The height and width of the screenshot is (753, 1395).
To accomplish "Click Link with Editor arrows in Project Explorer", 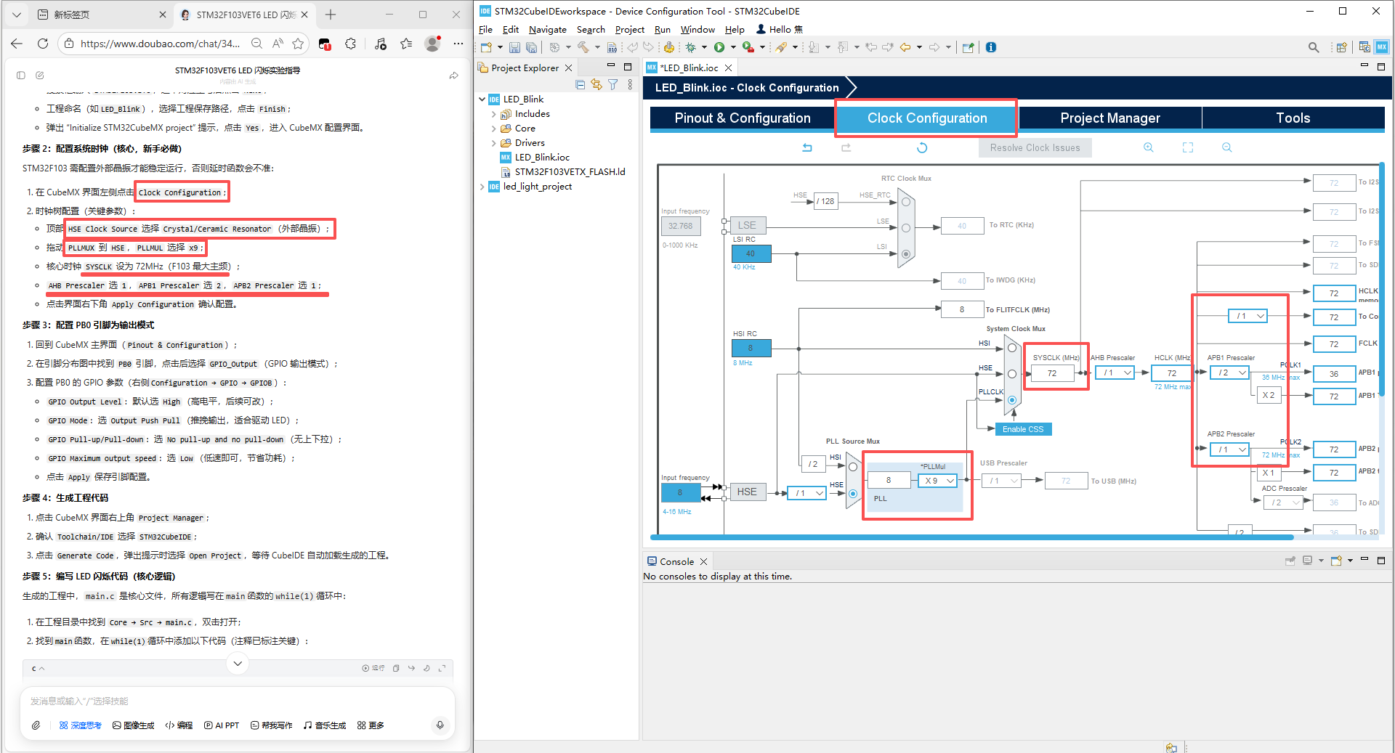I will point(597,85).
